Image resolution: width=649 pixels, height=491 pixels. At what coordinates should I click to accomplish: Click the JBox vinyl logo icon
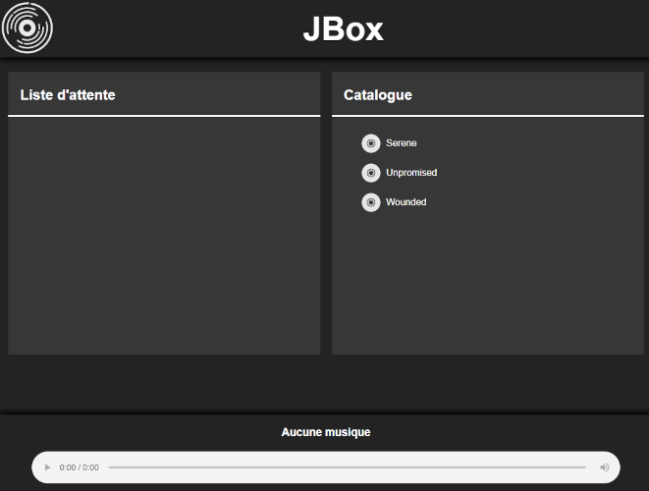[x=27, y=27]
